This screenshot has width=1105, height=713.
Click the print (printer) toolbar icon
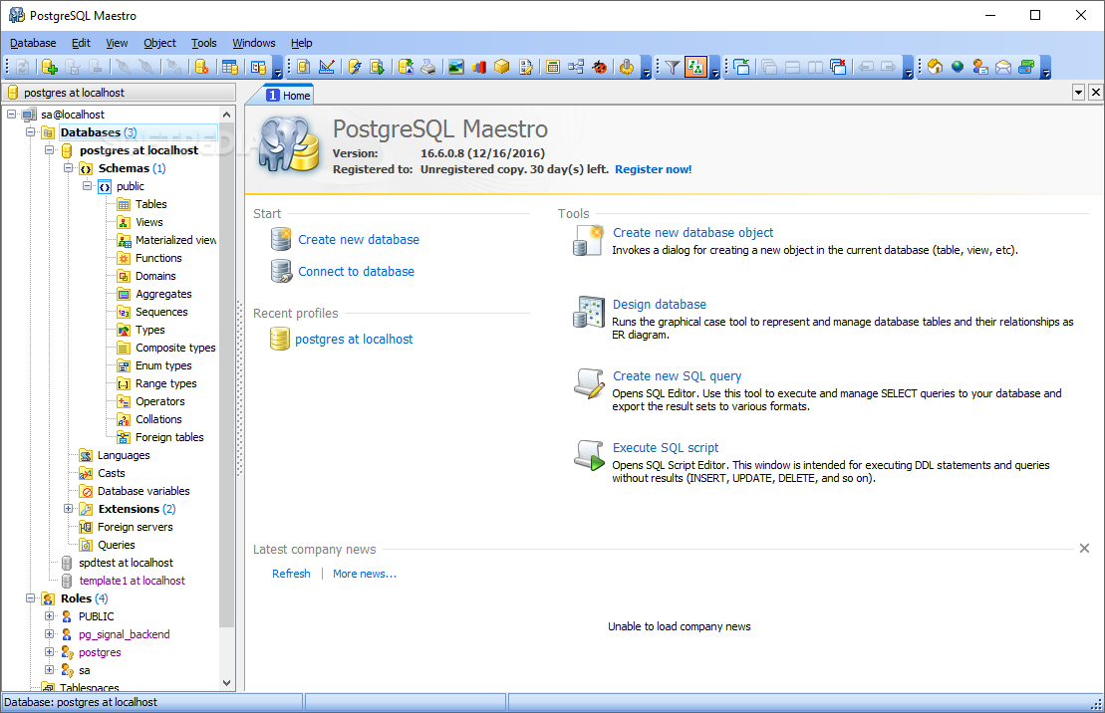tap(428, 67)
